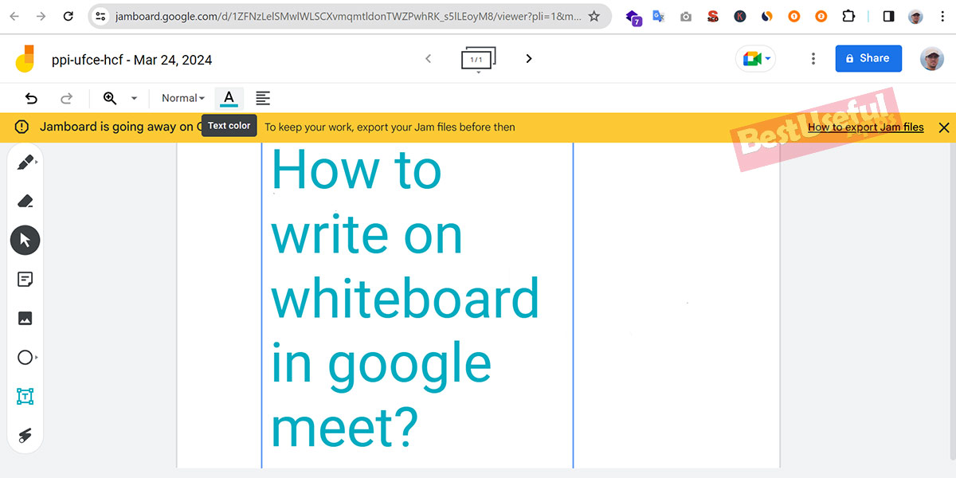Image resolution: width=956 pixels, height=478 pixels.
Task: Dismiss the Jamboard going away banner
Action: coord(944,127)
